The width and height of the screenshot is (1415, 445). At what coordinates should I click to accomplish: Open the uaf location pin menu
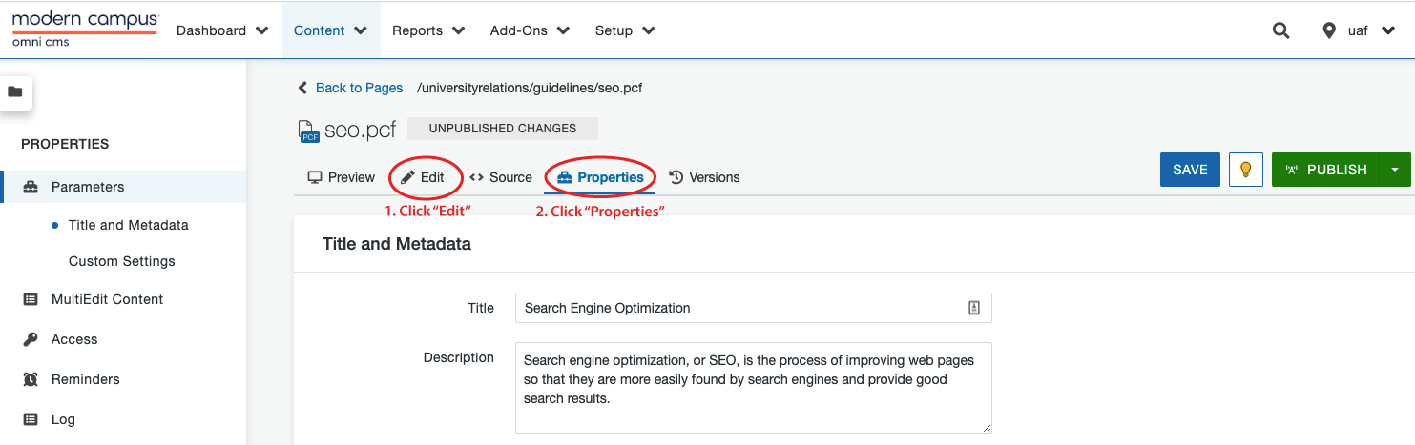tap(1356, 30)
